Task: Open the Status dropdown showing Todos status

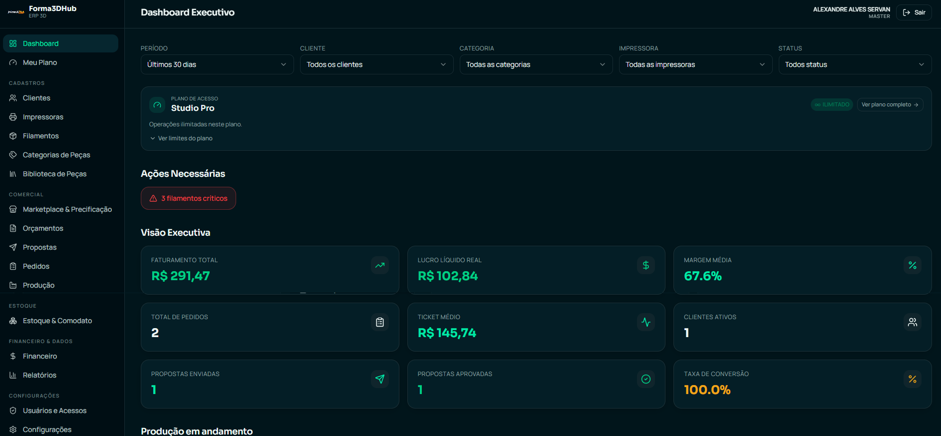Action: click(855, 64)
